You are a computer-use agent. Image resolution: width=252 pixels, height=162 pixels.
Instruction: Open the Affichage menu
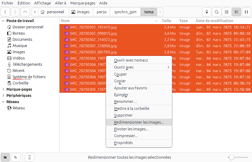point(42,3)
